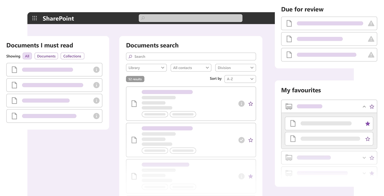Open title of second Due for review item

click(320, 39)
